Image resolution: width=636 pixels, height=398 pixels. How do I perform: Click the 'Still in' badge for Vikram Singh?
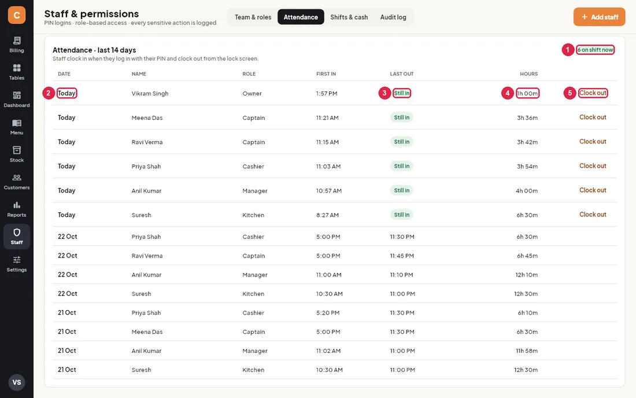click(x=402, y=93)
